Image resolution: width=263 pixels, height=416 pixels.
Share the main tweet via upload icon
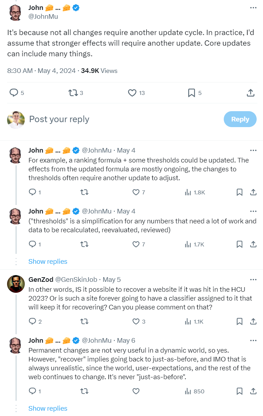pyautogui.click(x=251, y=93)
